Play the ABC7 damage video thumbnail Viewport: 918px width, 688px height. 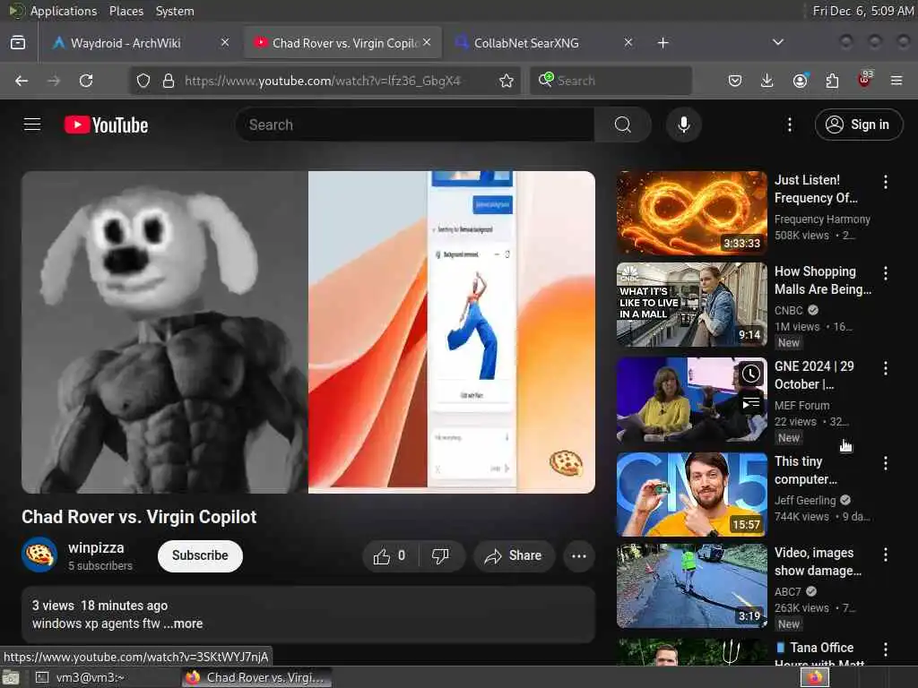point(691,586)
